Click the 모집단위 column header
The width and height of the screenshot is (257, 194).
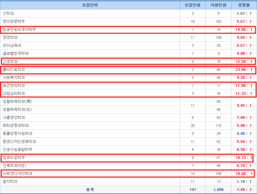90,5
